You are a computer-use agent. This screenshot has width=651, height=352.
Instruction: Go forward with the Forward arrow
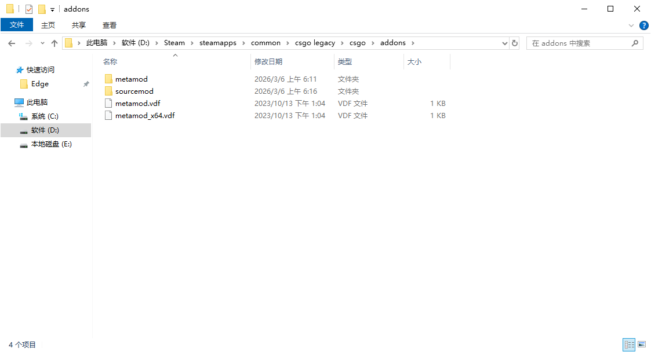(28, 43)
